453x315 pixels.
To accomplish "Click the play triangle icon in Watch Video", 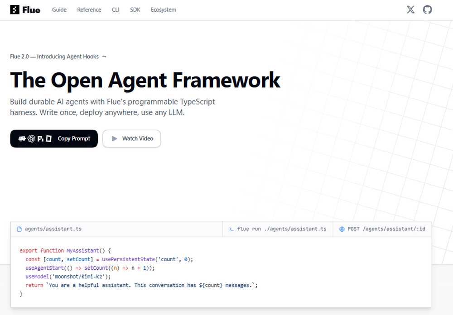I will click(115, 138).
